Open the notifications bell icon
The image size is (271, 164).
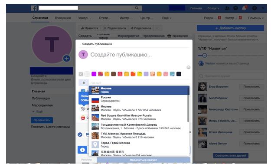pyautogui.click(x=244, y=8)
